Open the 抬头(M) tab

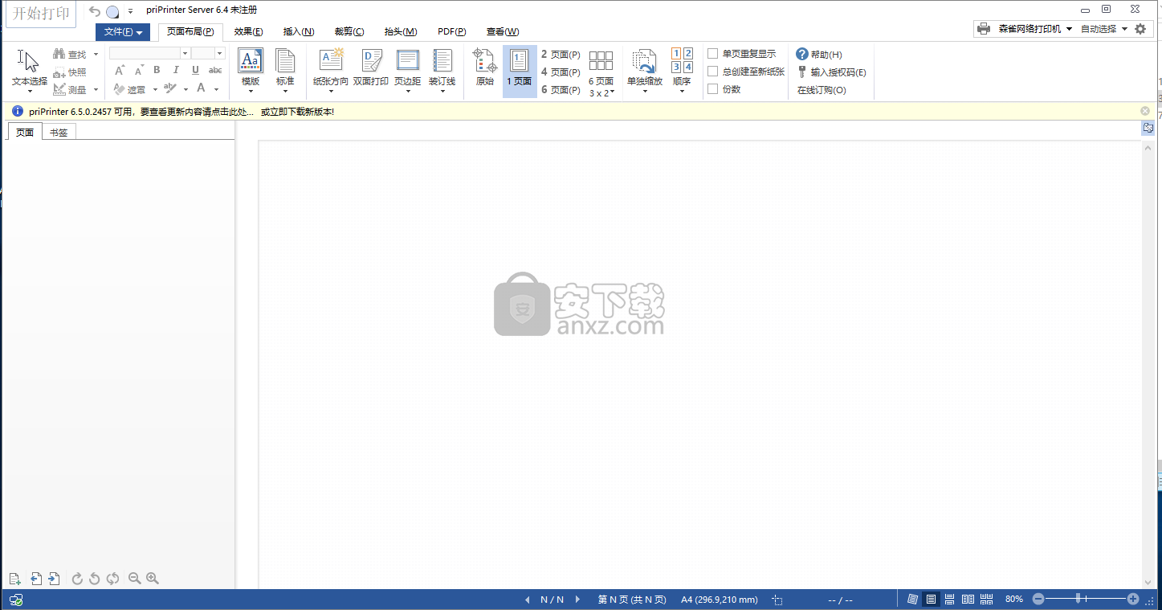point(401,32)
